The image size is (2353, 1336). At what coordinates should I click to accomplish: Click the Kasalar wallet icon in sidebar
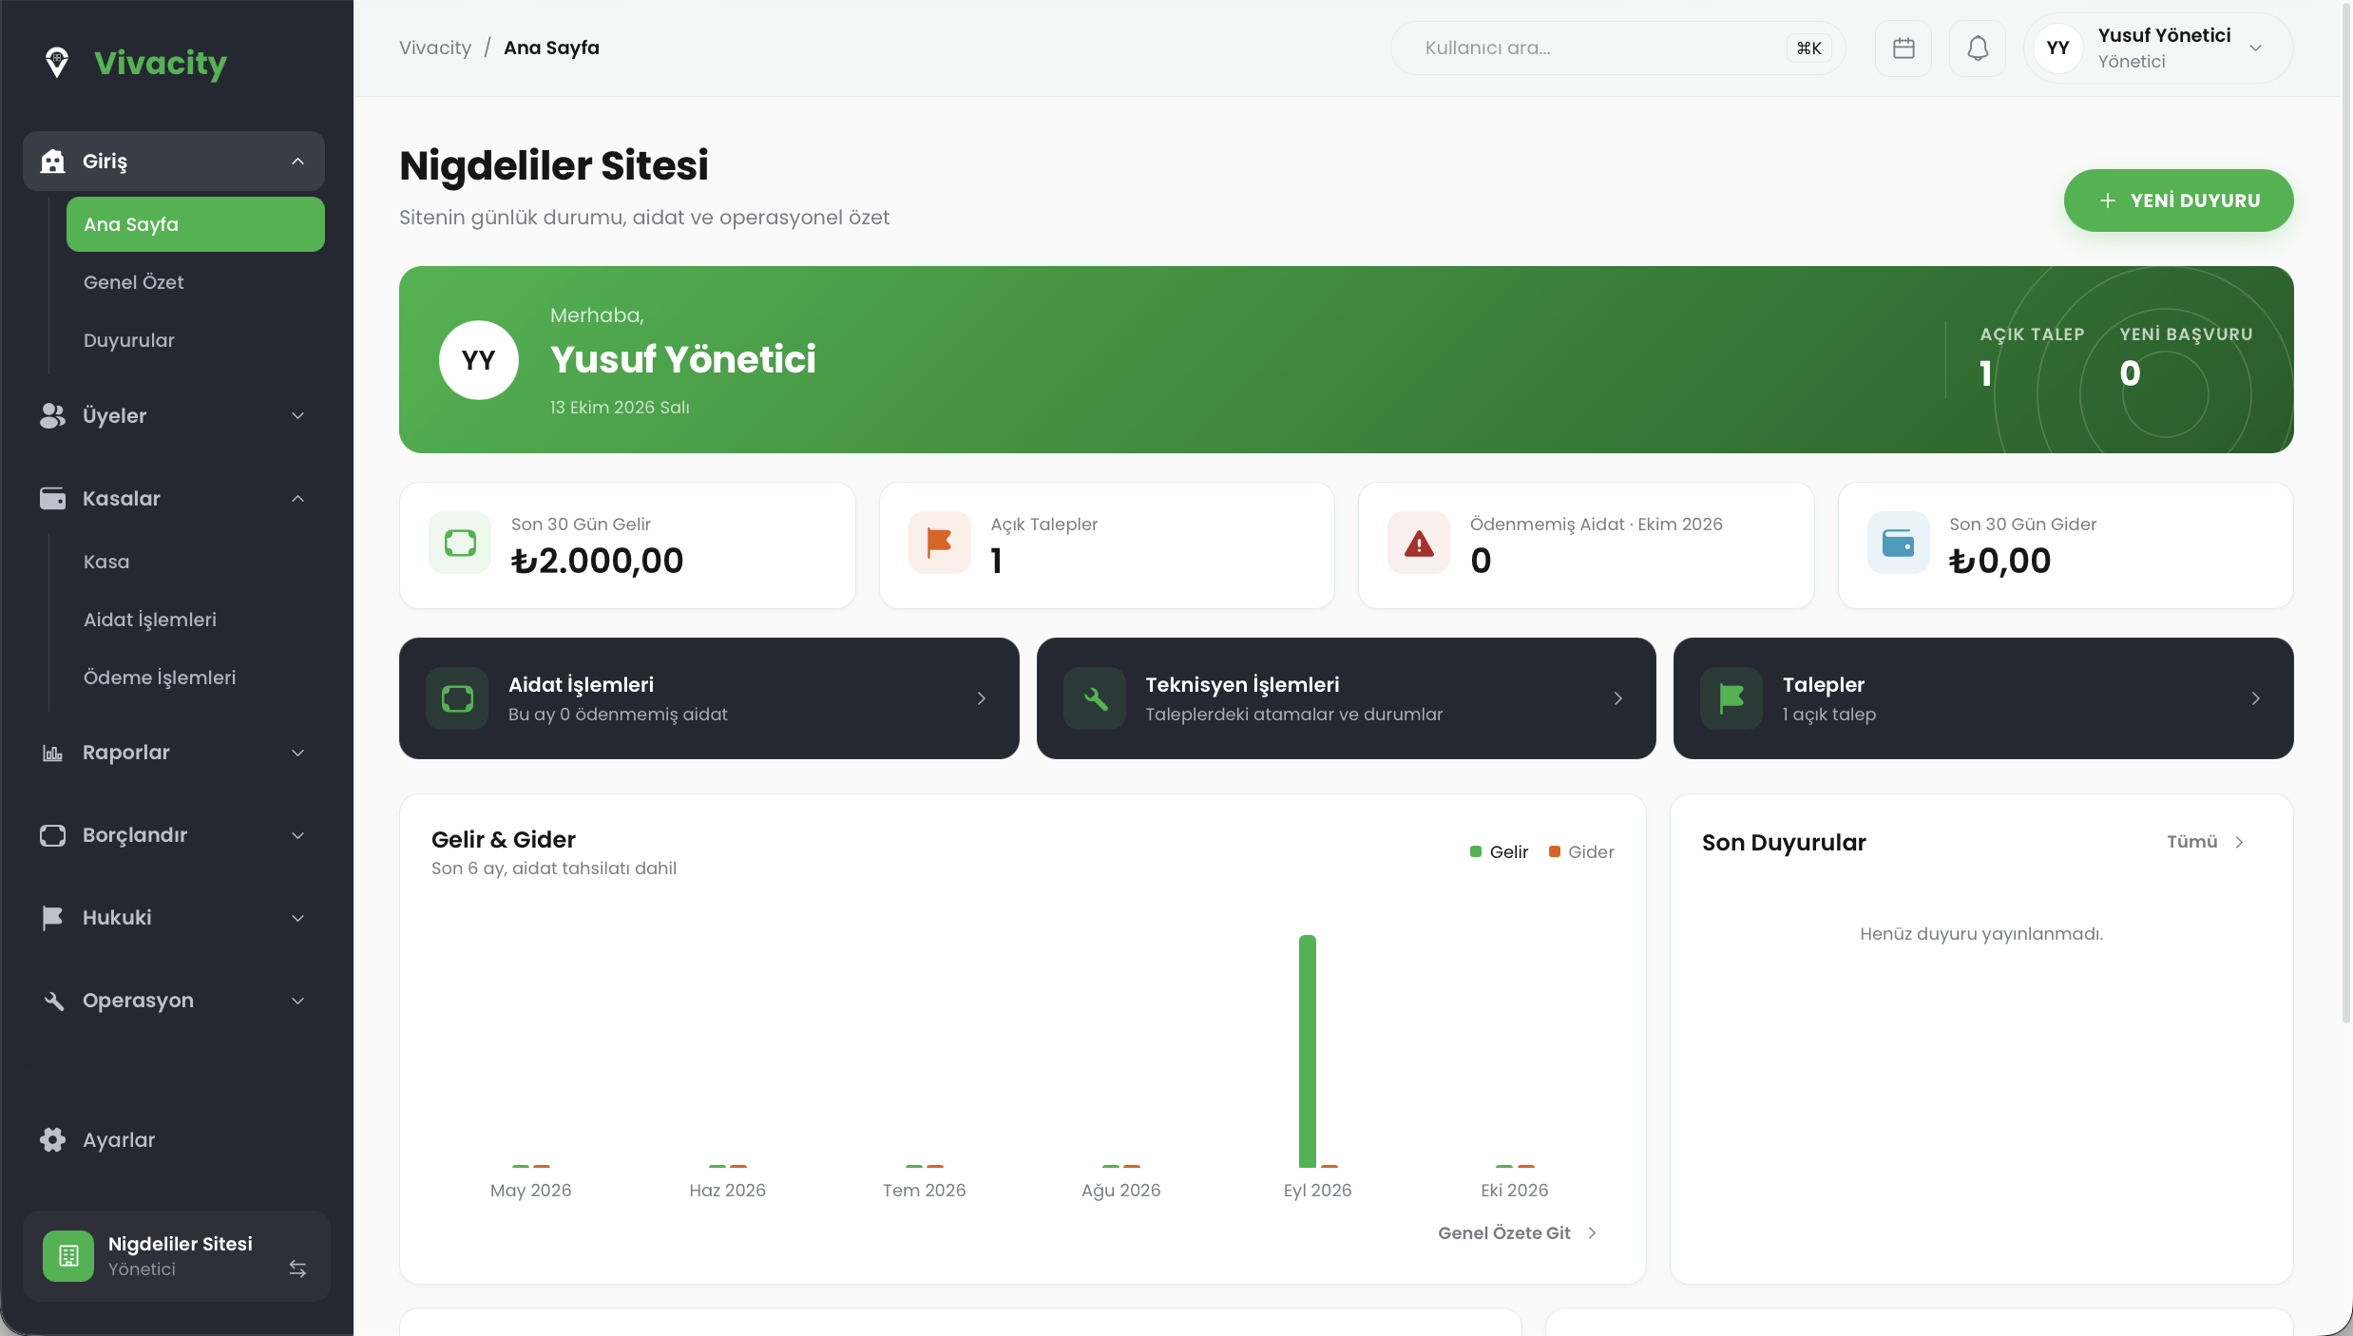click(x=53, y=499)
